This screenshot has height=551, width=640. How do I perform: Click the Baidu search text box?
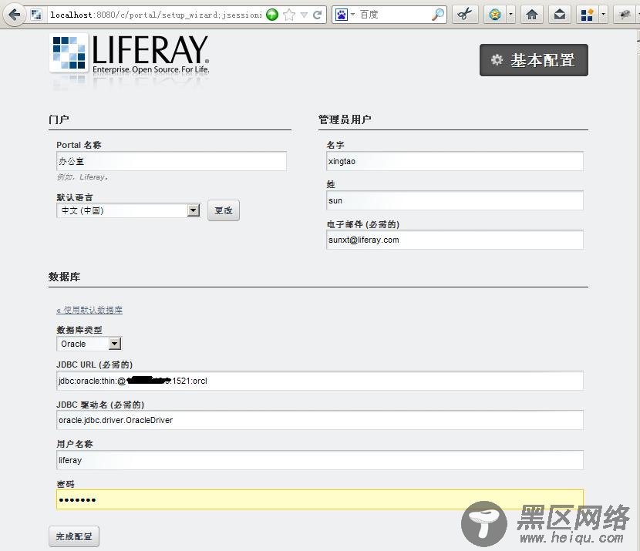394,15
